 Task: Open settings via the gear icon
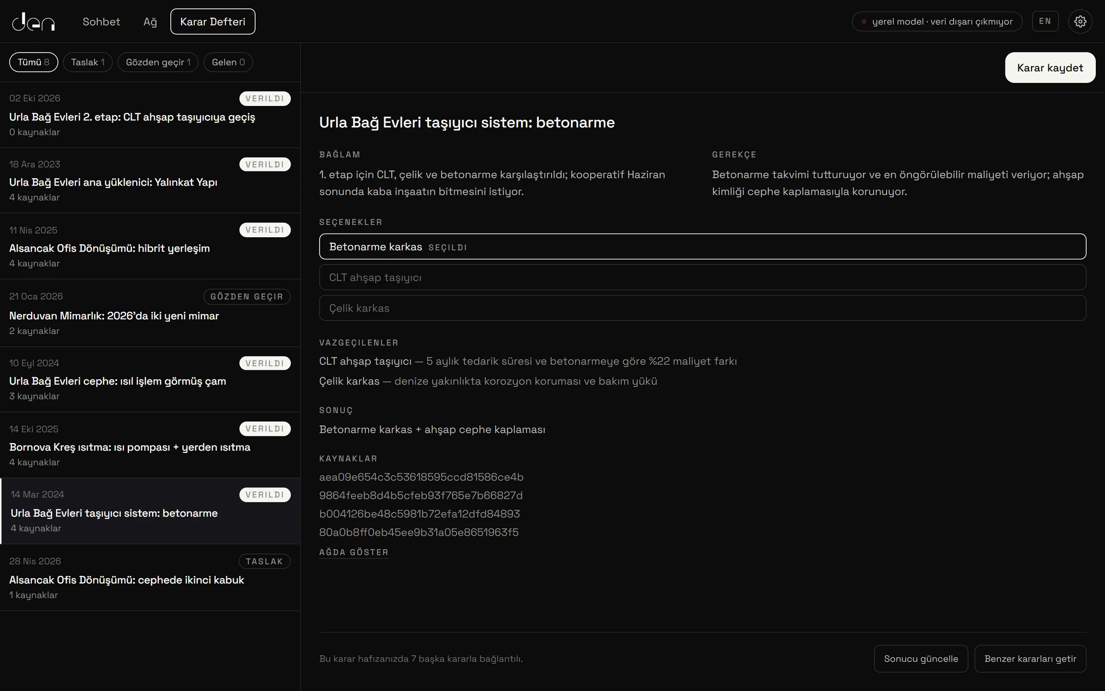[x=1080, y=22]
